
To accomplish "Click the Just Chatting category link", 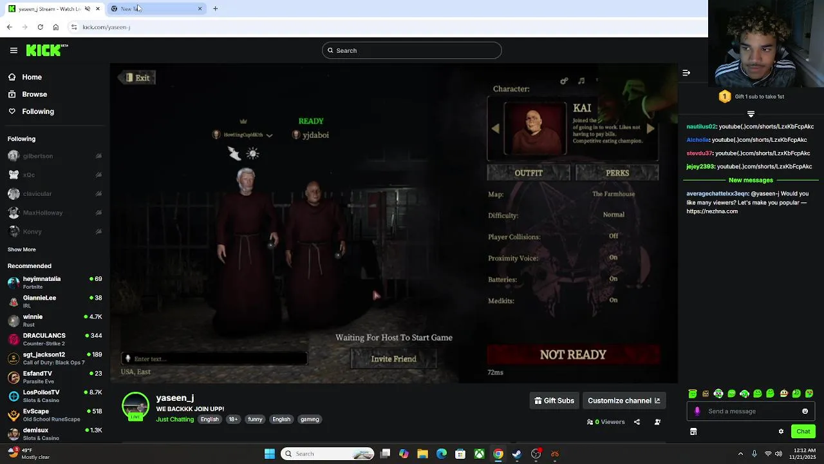I will pyautogui.click(x=175, y=420).
